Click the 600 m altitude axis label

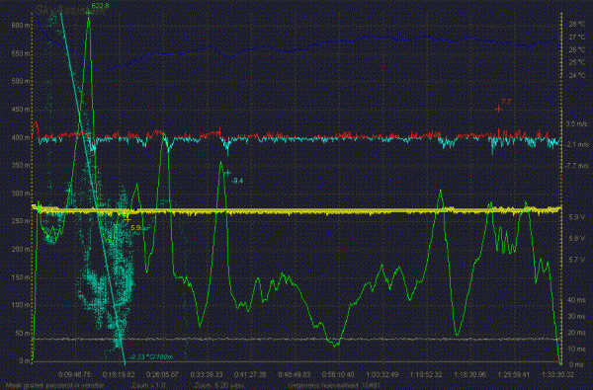(21, 26)
